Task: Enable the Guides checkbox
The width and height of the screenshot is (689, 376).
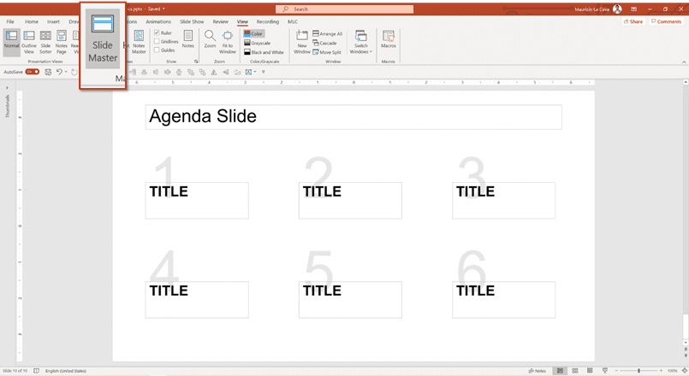Action: pyautogui.click(x=157, y=50)
